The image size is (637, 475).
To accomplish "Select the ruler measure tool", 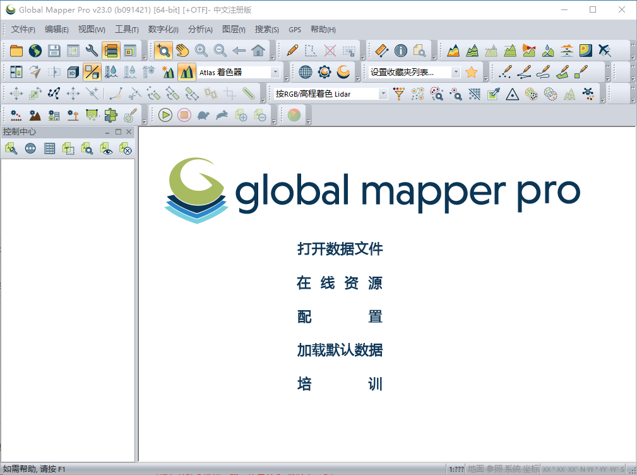I will pos(382,51).
